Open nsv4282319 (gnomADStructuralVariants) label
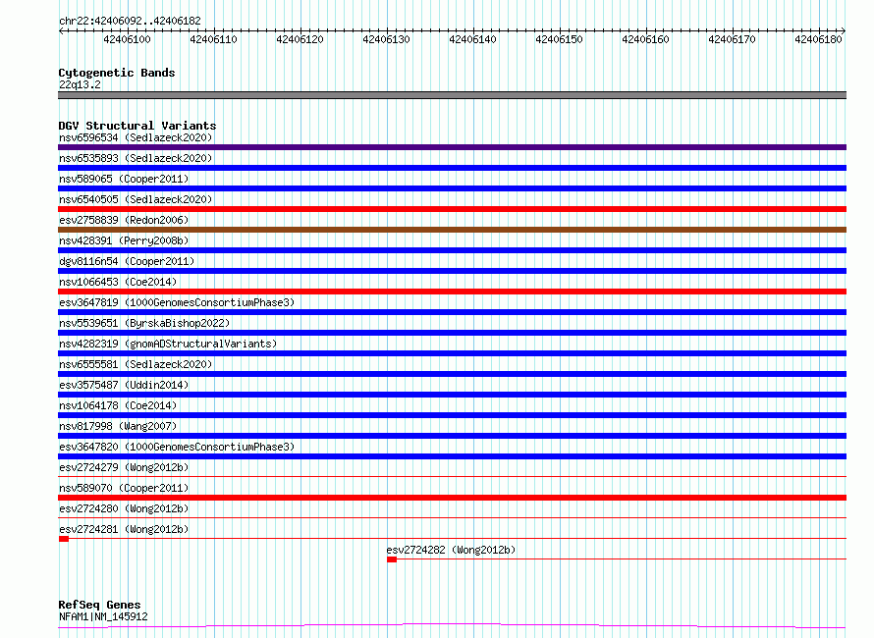Screen dimensions: 874x638 pos(168,344)
